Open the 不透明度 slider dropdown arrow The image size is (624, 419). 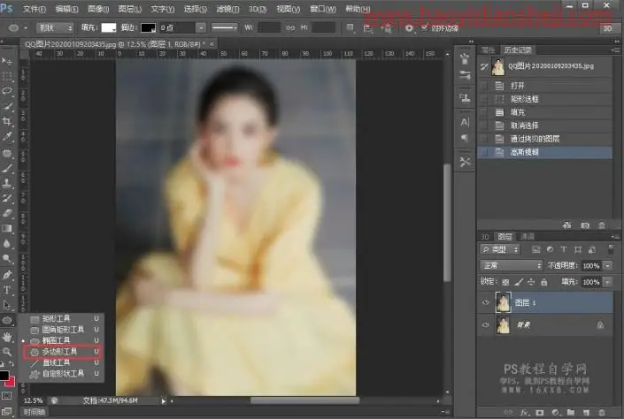click(x=608, y=265)
